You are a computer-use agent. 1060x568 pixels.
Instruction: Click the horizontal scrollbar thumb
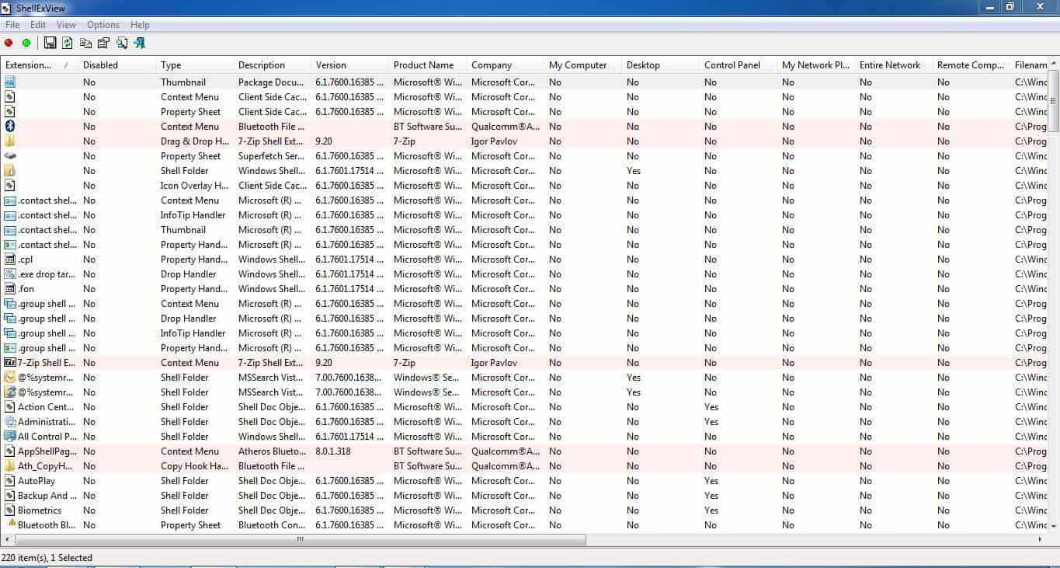point(300,539)
